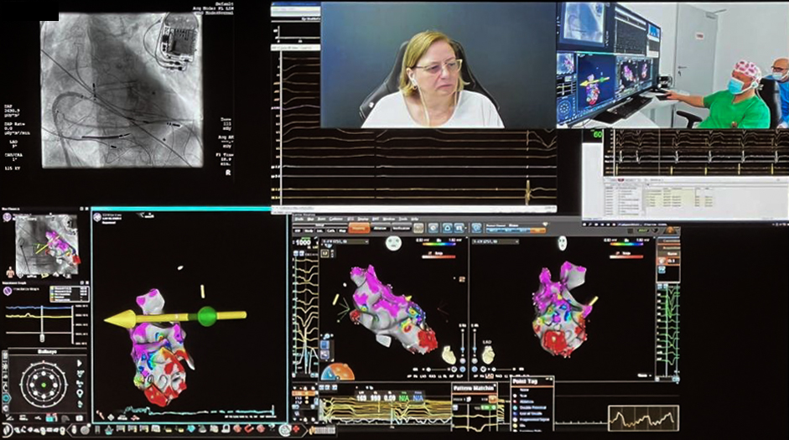Click the Bullseye panel title
789x440 pixels.
46,351
